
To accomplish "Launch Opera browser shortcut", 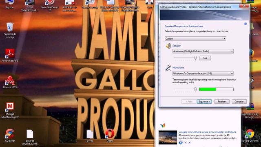I will 110,135.
